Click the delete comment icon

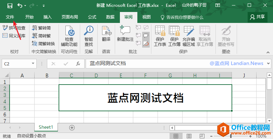pos(138,27)
